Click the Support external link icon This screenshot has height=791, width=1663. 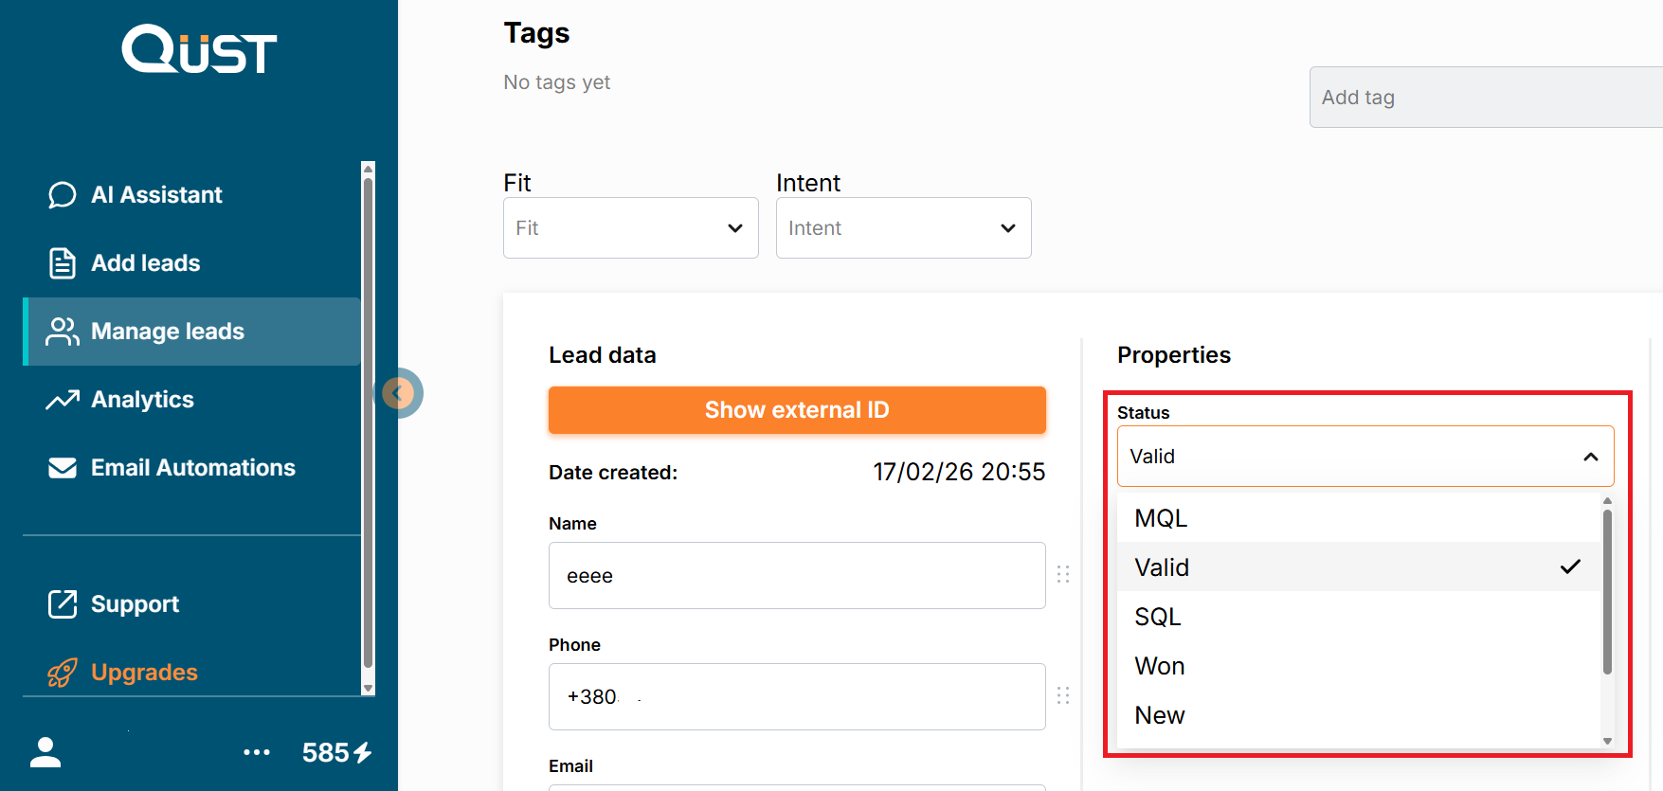point(63,604)
